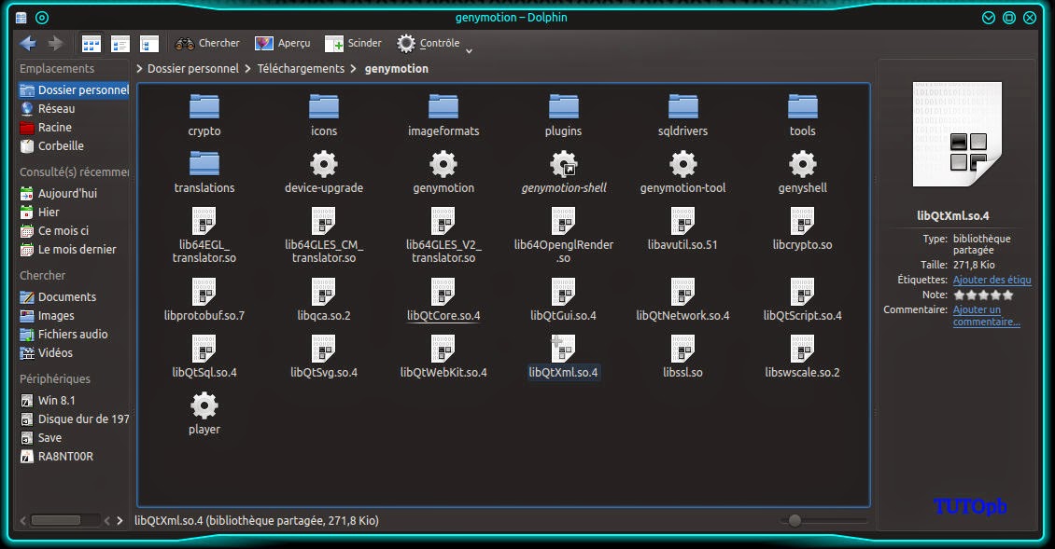The height and width of the screenshot is (549, 1055).
Task: Expand arrow before Dossier personnel breadcrumb
Action: pyautogui.click(x=139, y=69)
